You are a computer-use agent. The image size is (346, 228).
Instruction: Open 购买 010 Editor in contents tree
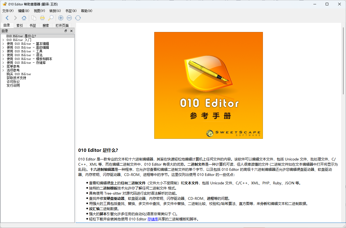19,74
